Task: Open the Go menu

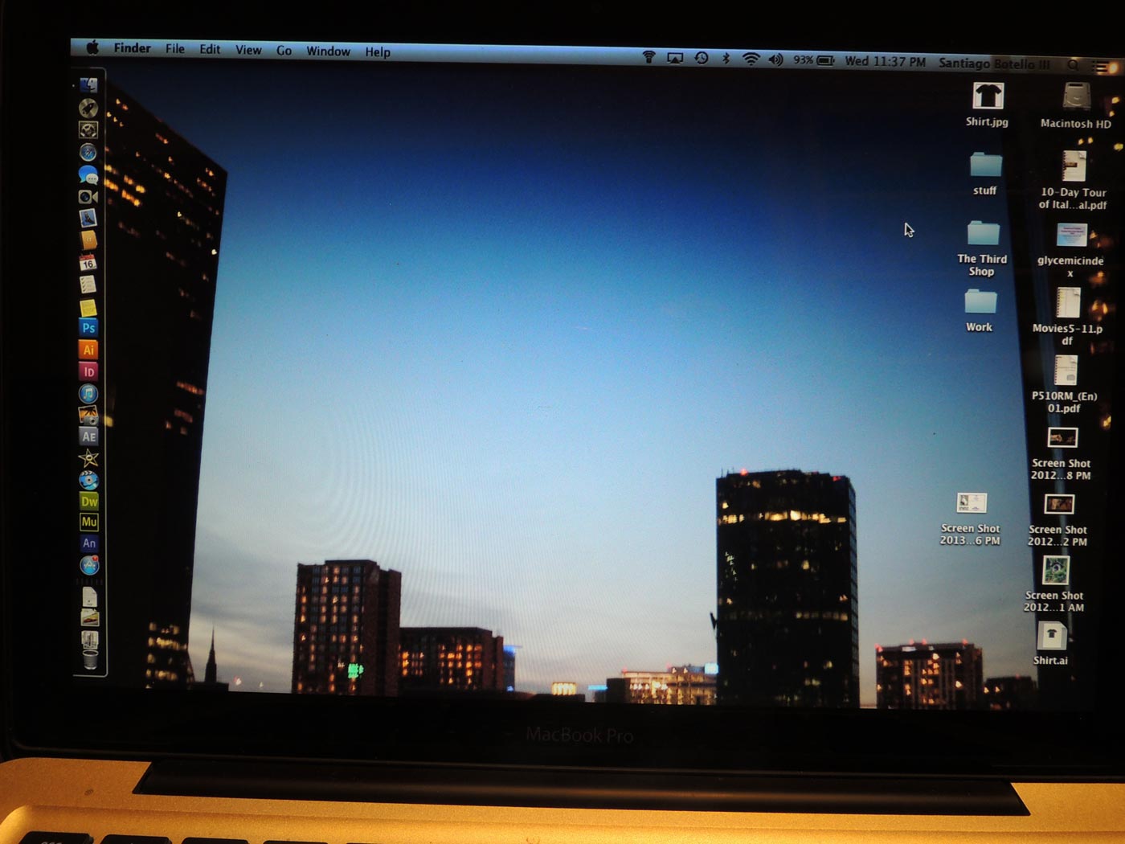Action: (284, 51)
